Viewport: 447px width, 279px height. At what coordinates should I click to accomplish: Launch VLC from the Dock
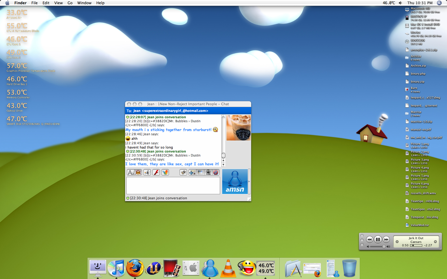tap(228, 268)
